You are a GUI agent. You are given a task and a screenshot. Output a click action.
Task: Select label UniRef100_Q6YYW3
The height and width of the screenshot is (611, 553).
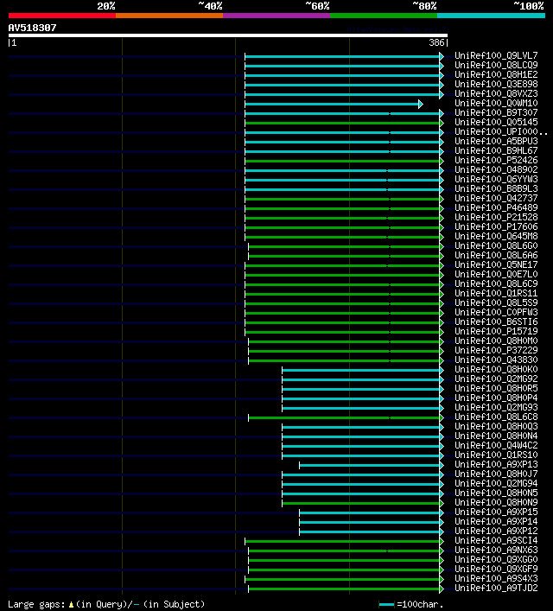(x=496, y=179)
